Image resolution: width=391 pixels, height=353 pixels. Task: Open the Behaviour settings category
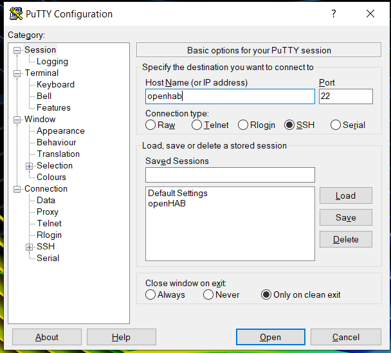57,142
